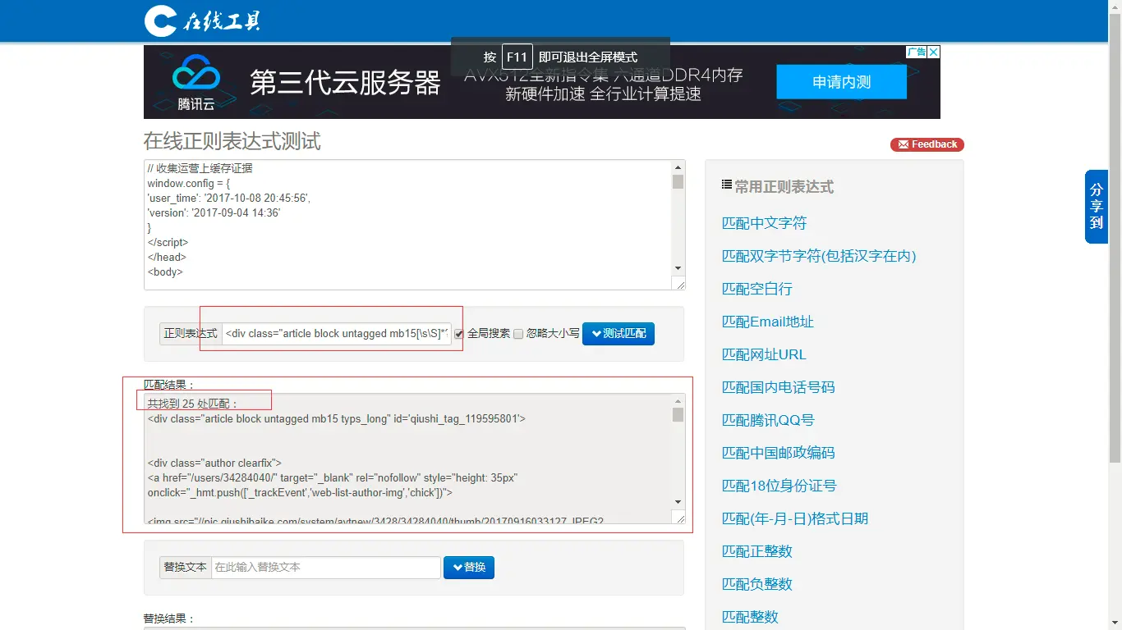Click source text area scroll down arrow
Viewport: 1122px width, 630px height.
[678, 268]
